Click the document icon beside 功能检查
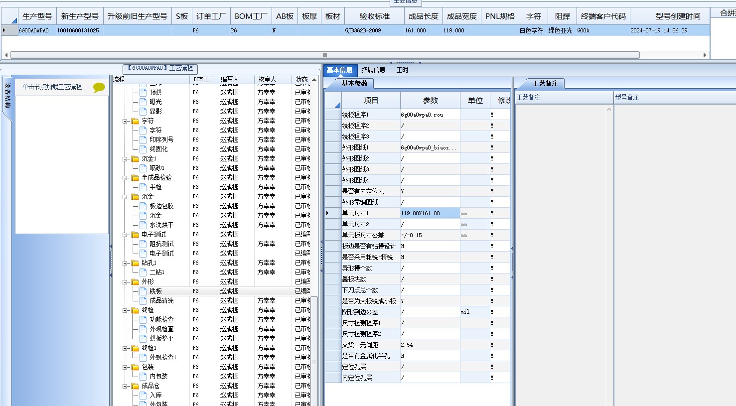 tap(143, 319)
